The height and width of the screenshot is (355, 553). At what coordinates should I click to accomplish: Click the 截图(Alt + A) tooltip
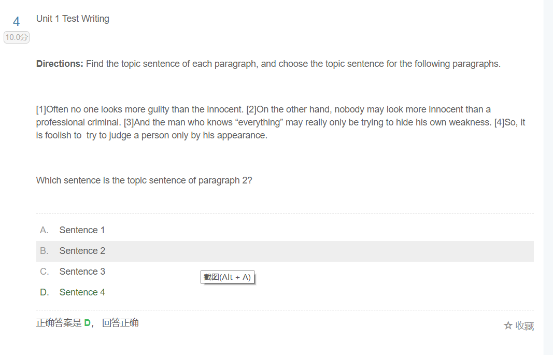pyautogui.click(x=227, y=277)
